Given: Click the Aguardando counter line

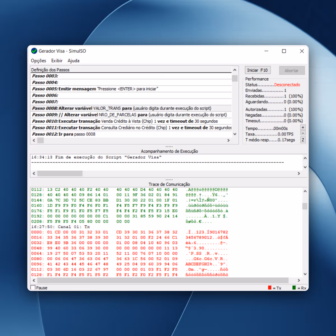Looking at the screenshot, I should [274, 102].
